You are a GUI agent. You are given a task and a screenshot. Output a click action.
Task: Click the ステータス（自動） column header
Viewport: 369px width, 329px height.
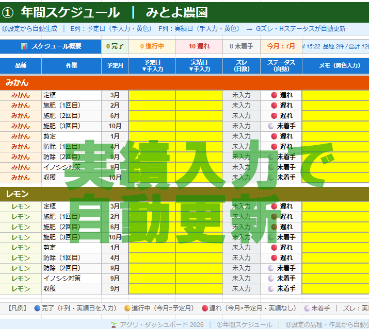click(281, 66)
